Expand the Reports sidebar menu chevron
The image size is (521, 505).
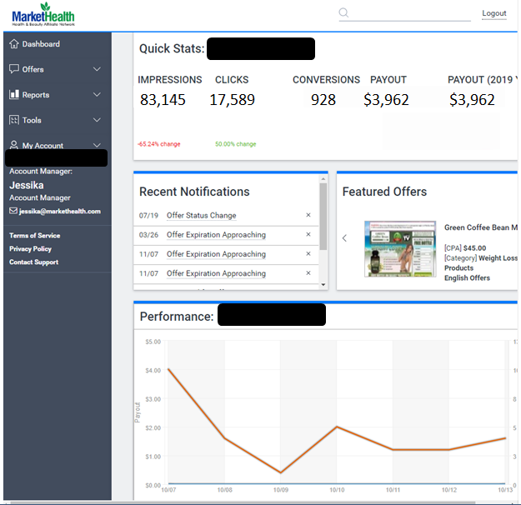coord(97,95)
